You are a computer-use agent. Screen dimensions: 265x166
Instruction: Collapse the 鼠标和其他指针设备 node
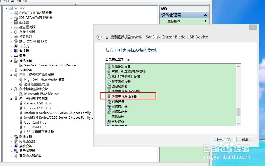click(11, 89)
